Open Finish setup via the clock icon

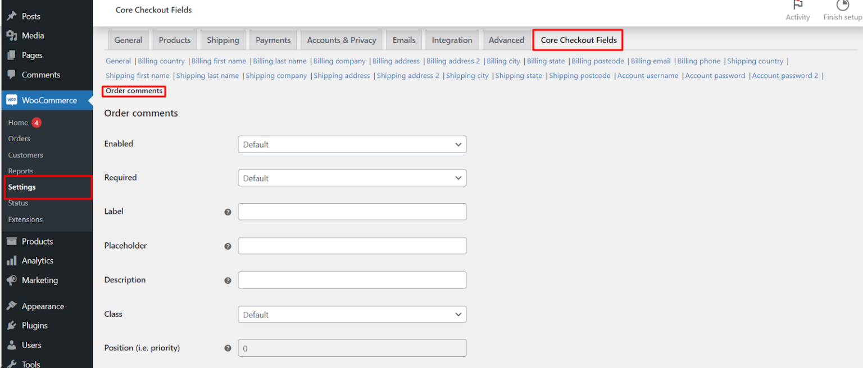tap(842, 5)
